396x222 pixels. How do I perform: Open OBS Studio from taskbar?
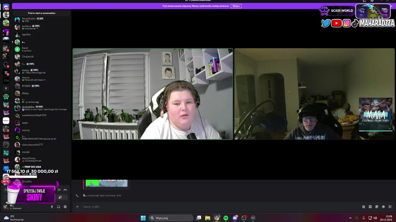[x=244, y=218]
